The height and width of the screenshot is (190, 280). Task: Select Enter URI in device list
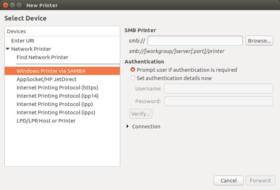tap(23, 41)
